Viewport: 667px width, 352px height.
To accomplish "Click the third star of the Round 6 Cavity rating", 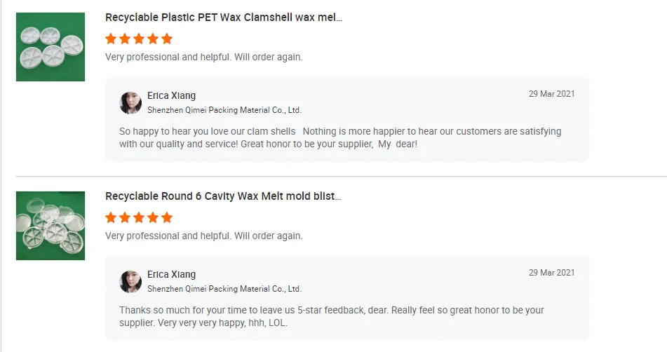I will (x=139, y=217).
